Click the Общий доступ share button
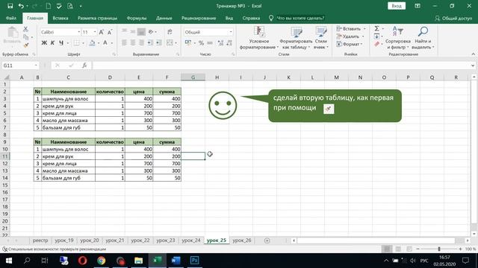 (453, 18)
